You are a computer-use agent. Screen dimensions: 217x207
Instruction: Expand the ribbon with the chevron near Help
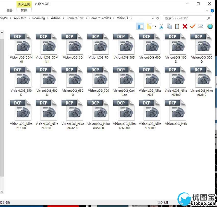[x=207, y=11]
